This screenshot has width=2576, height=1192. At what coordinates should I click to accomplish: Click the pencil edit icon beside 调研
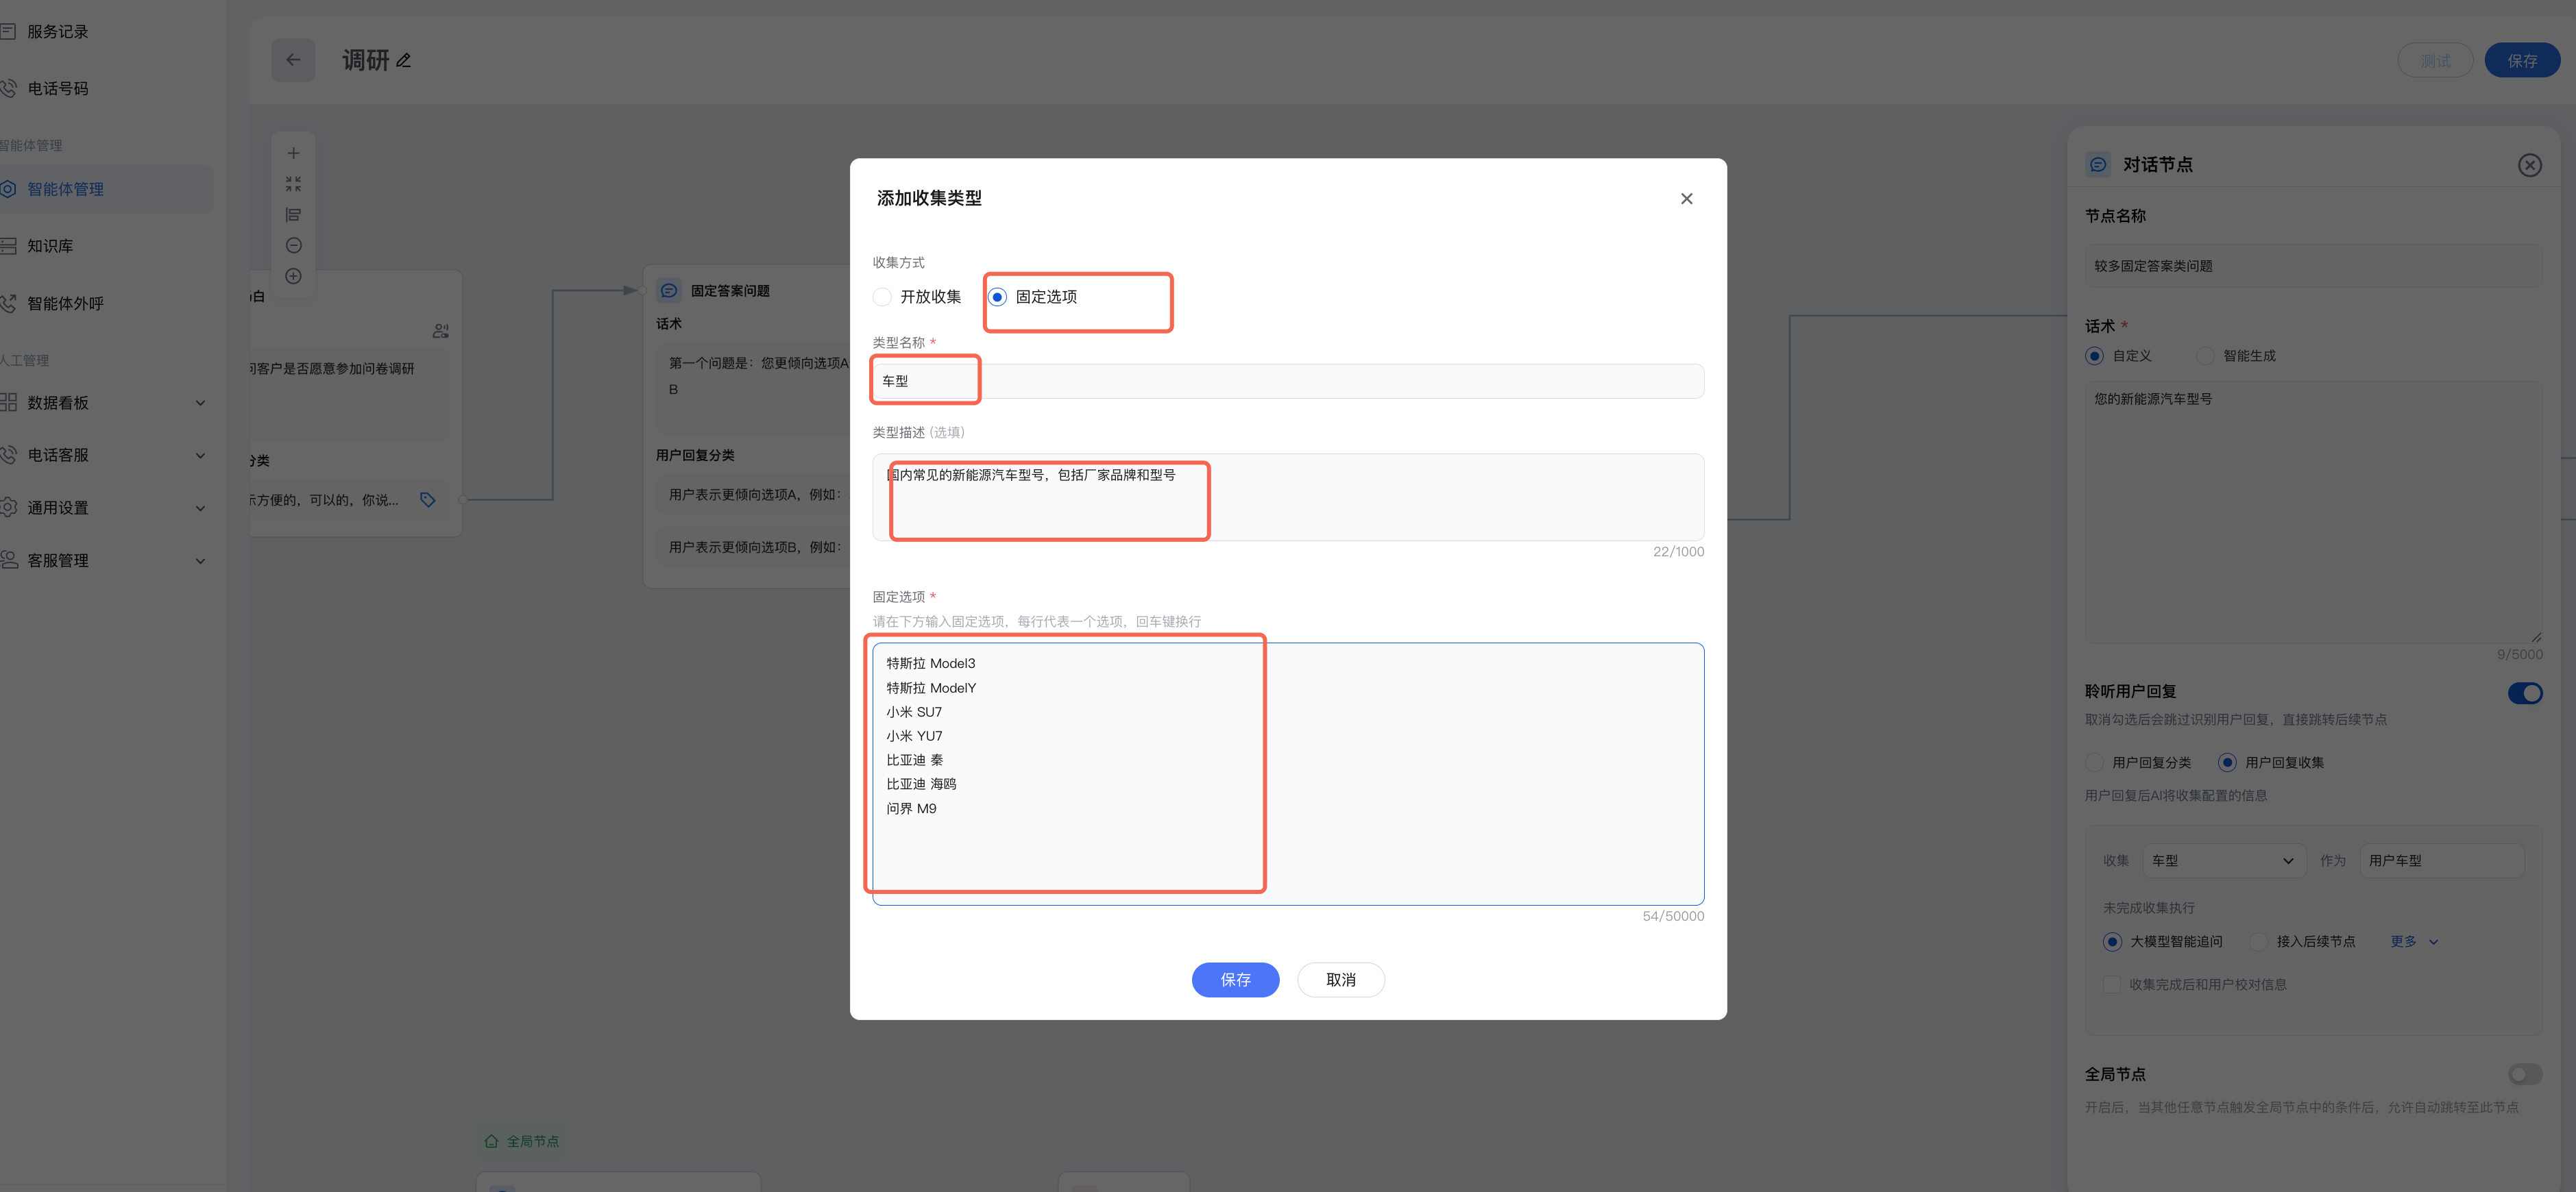pyautogui.click(x=404, y=61)
